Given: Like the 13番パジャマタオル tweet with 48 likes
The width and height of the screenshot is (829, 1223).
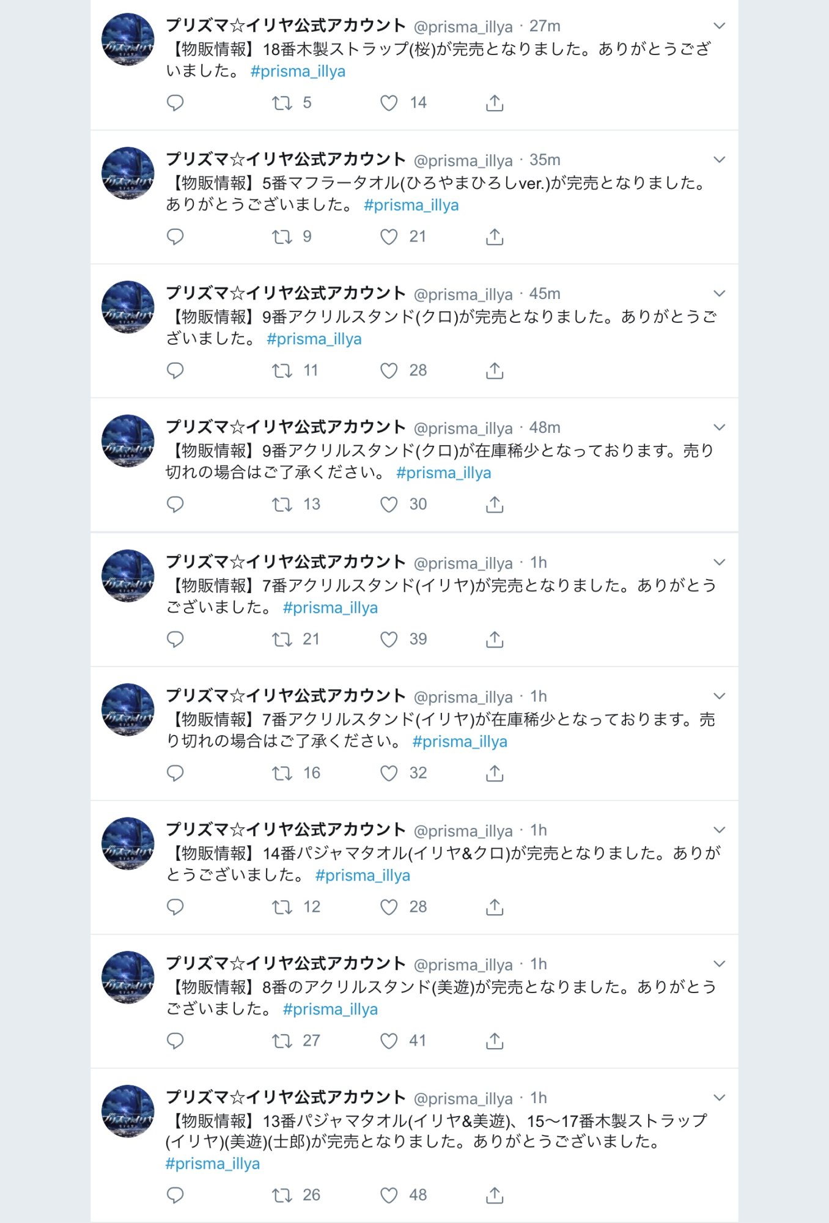Looking at the screenshot, I should (389, 1195).
